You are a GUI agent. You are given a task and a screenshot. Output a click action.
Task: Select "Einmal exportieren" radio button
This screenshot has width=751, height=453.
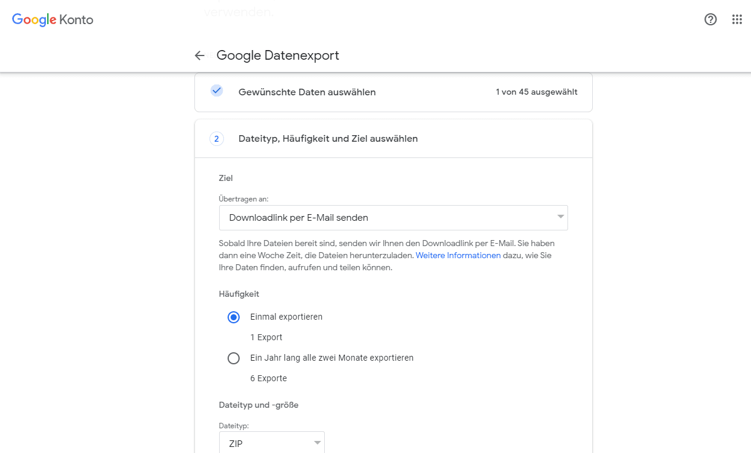tap(234, 317)
